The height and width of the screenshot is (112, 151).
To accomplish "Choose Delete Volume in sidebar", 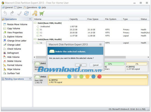I will pos(12,61).
